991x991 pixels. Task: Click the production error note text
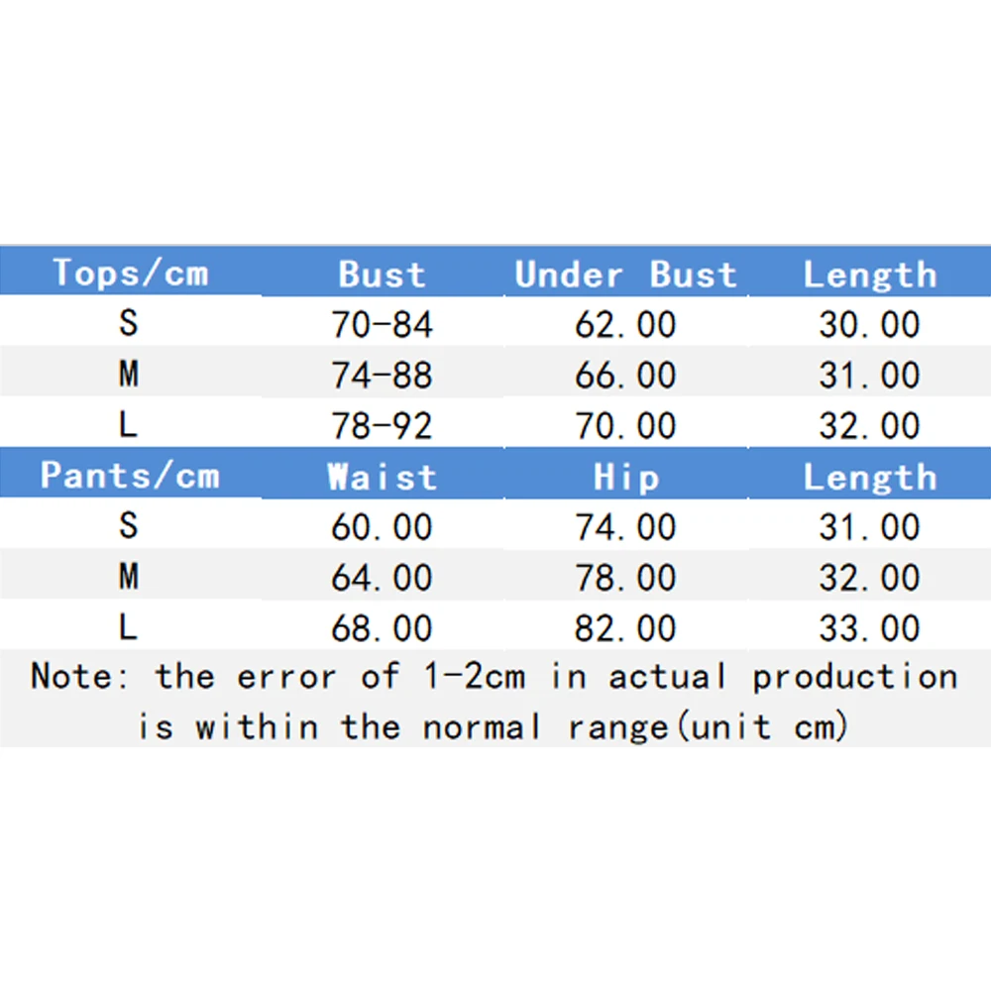click(495, 701)
